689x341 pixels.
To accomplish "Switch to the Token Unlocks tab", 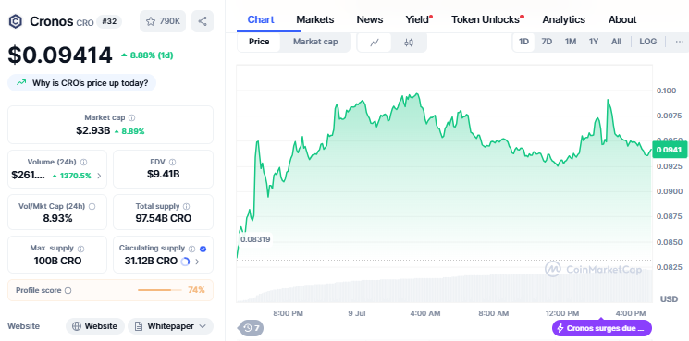I will click(x=487, y=19).
